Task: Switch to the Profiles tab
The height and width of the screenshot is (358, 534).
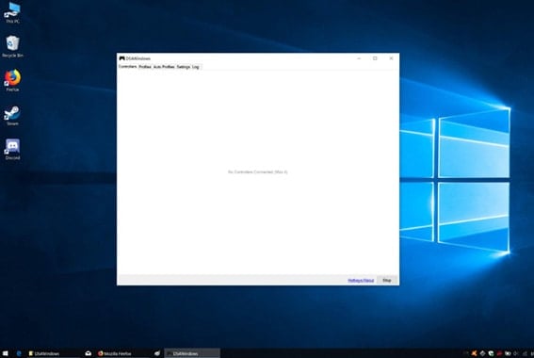Action: (145, 67)
